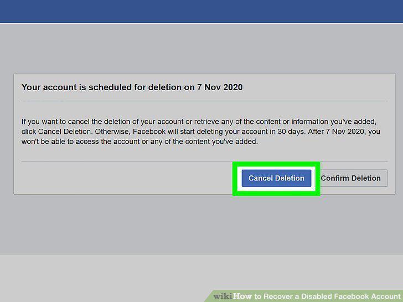
Task: Click the Cancel Deletion button
Action: pyautogui.click(x=276, y=178)
